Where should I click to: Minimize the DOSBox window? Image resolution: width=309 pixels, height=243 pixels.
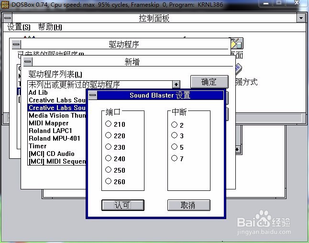pos(265,3)
